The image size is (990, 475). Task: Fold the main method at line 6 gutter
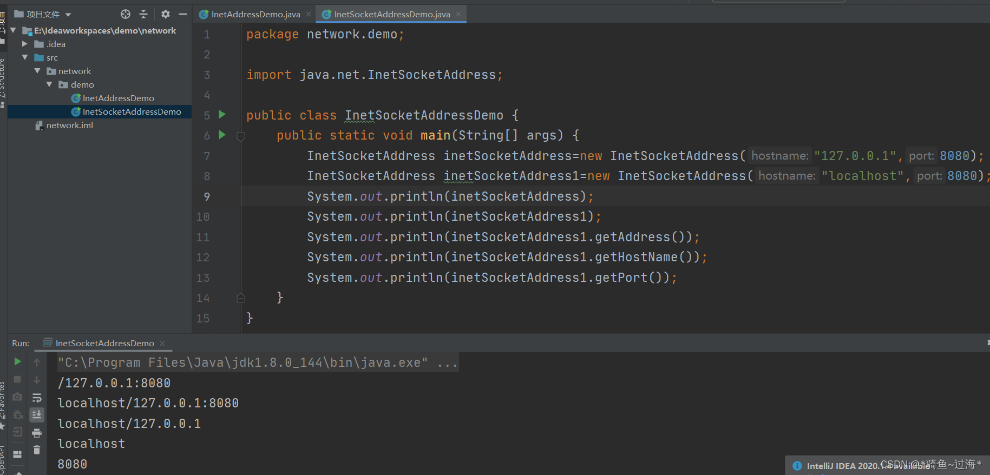point(241,136)
